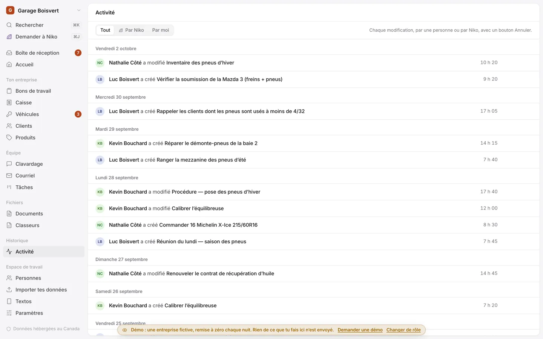Click the Rechercher magnifier icon
Screen dimensions: 543x339
[x=9, y=25]
